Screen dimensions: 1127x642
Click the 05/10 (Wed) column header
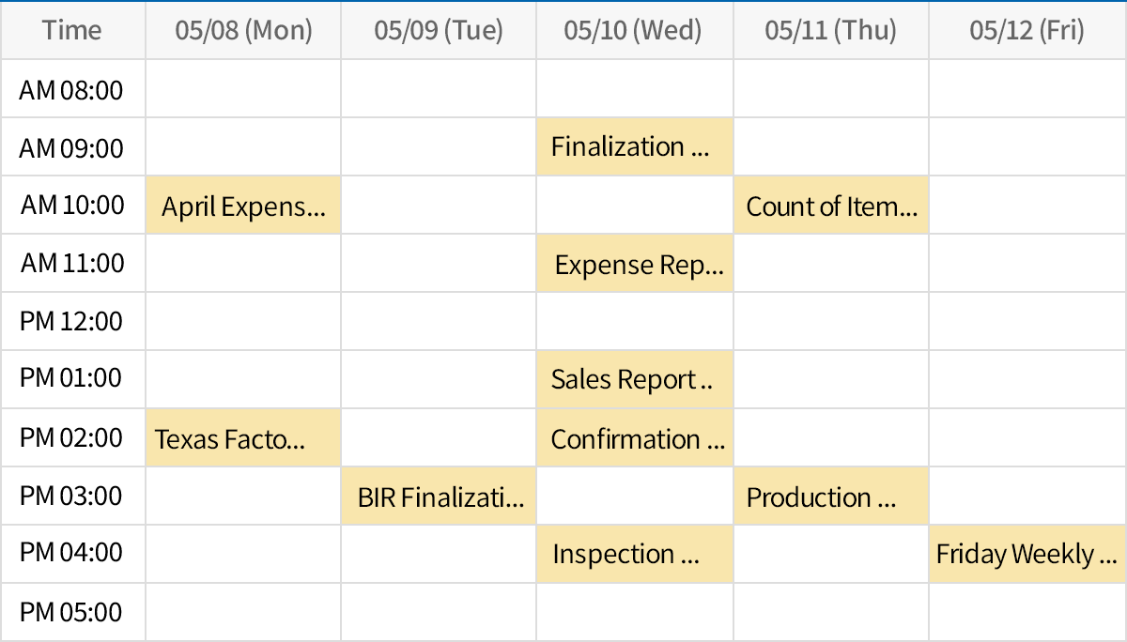[x=634, y=31]
